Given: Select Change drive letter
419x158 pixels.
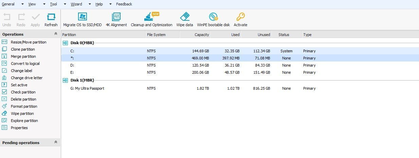Looking at the screenshot, I should point(26,78).
